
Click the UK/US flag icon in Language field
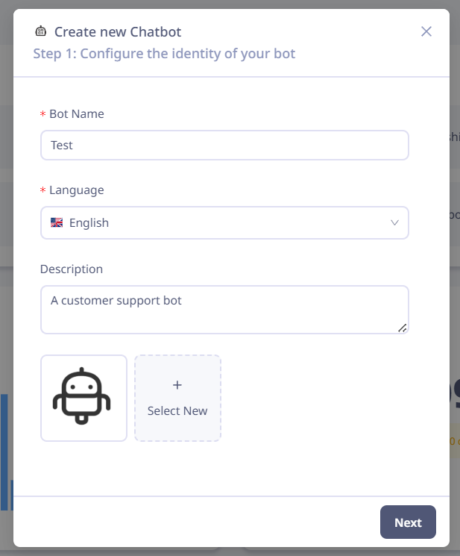pyautogui.click(x=57, y=222)
